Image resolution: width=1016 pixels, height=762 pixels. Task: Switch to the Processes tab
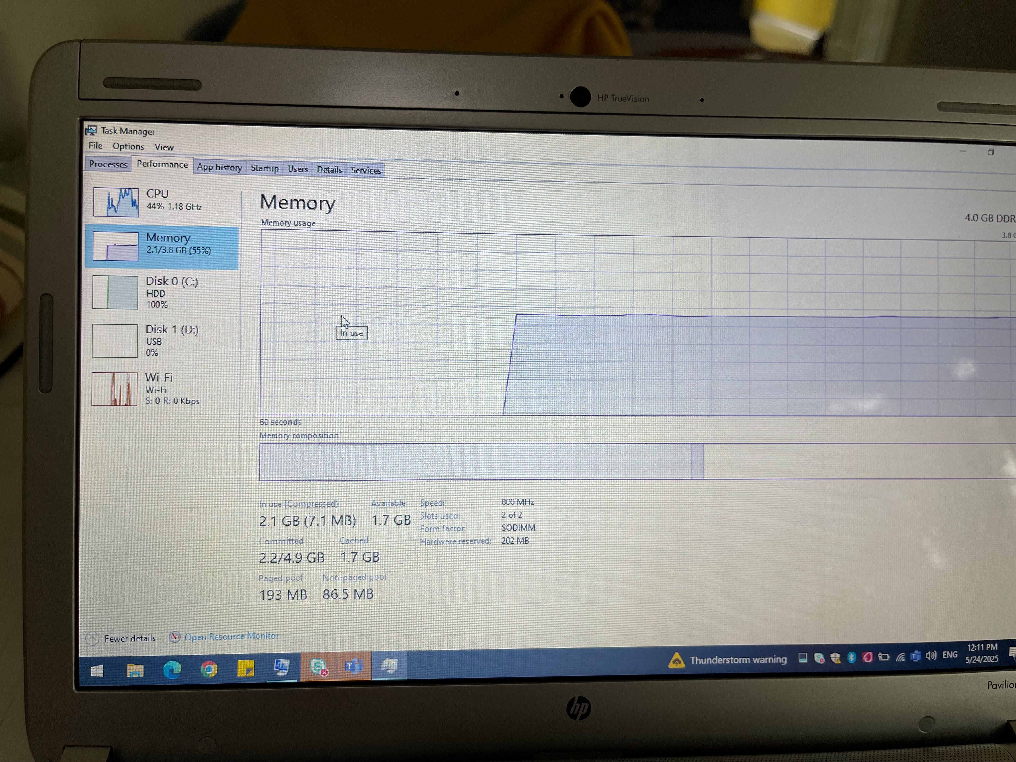pos(108,164)
